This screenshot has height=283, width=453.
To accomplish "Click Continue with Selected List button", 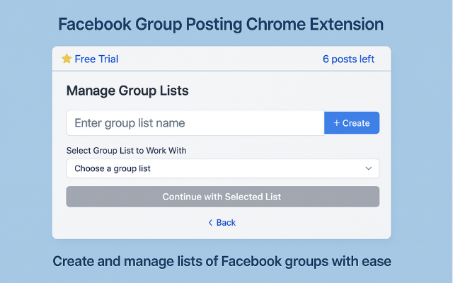I will tap(223, 197).
